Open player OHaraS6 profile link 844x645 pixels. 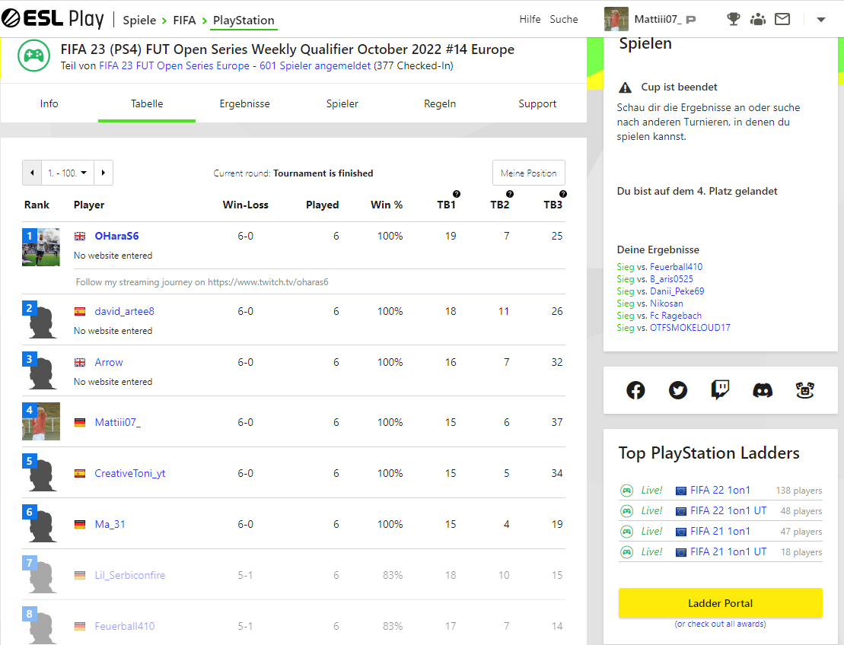[116, 236]
